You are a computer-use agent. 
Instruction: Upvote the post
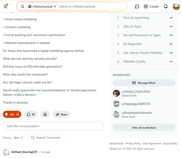click(6, 114)
